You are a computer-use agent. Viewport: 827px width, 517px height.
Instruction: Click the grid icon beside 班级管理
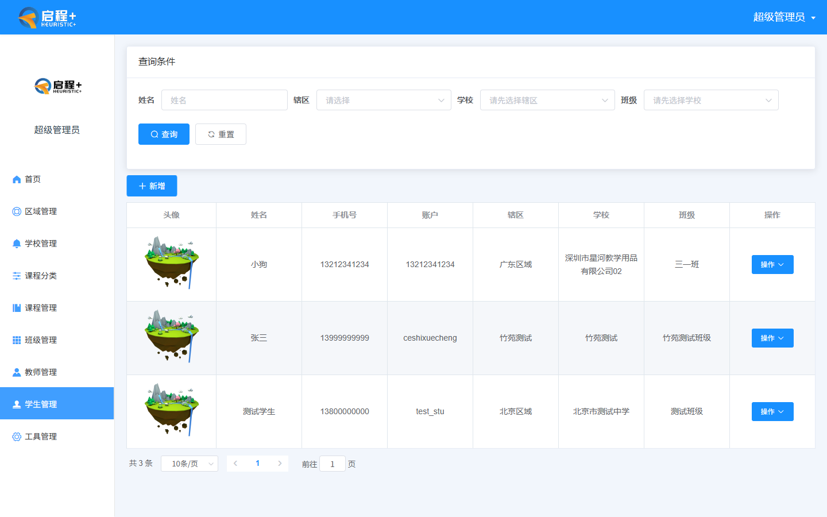point(17,340)
